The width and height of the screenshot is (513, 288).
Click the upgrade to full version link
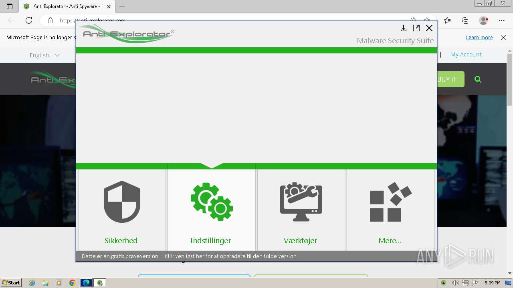230,256
